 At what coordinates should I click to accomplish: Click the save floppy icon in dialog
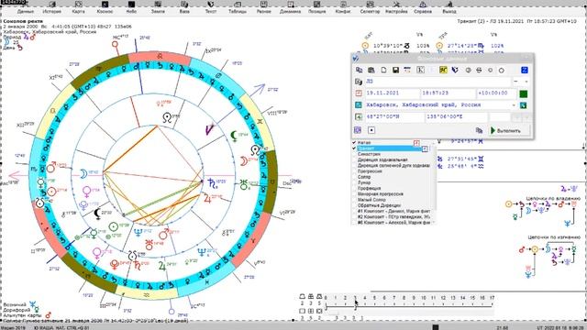click(x=395, y=70)
